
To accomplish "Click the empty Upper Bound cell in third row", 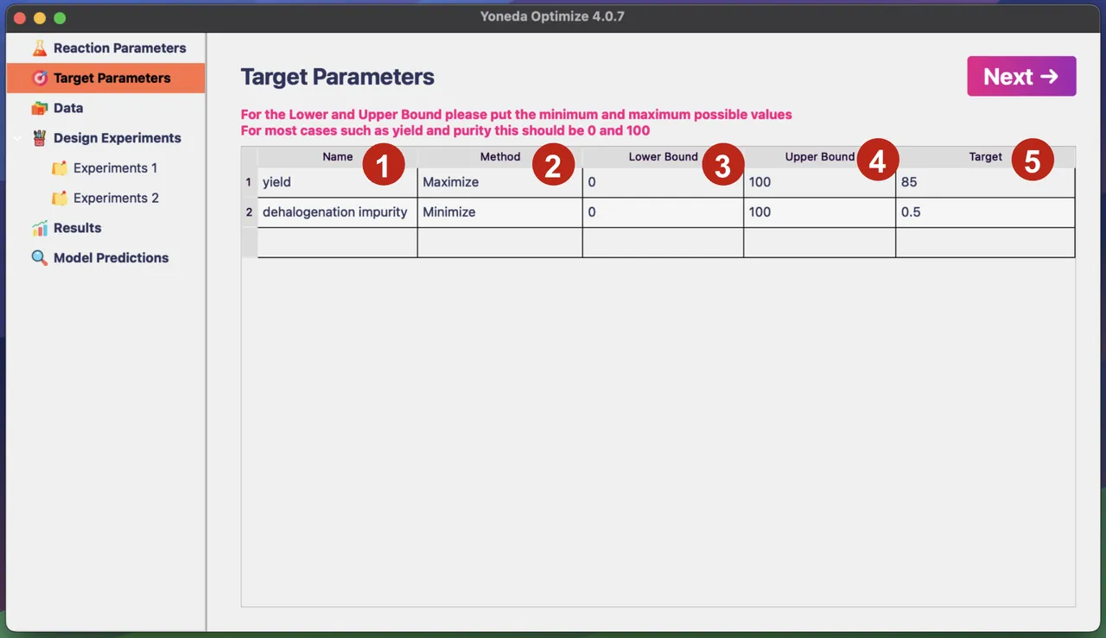I will point(819,243).
